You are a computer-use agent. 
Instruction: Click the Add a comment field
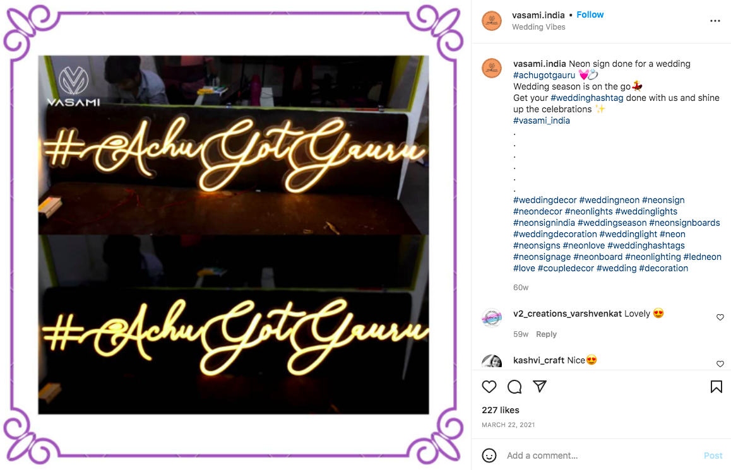(x=602, y=455)
